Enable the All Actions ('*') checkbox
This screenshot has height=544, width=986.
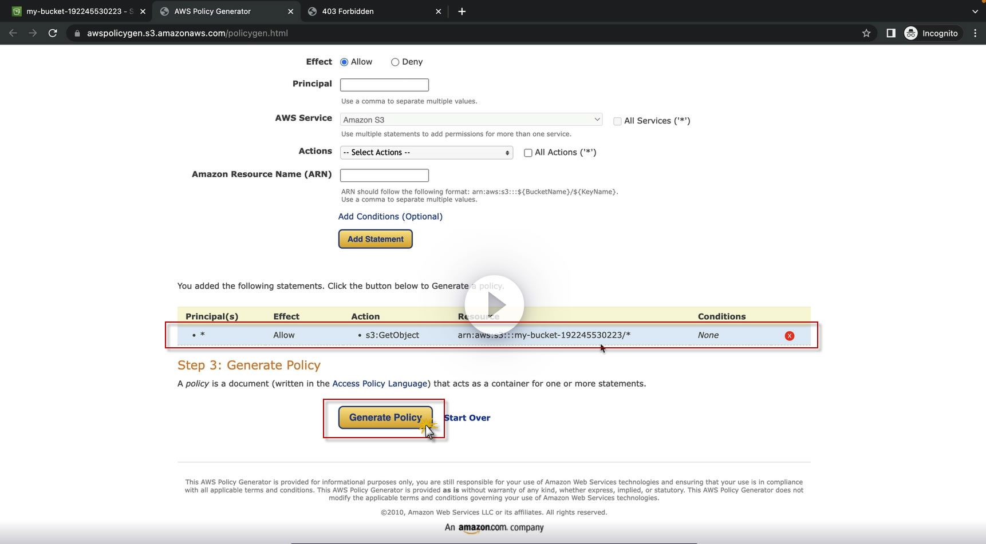click(x=528, y=153)
